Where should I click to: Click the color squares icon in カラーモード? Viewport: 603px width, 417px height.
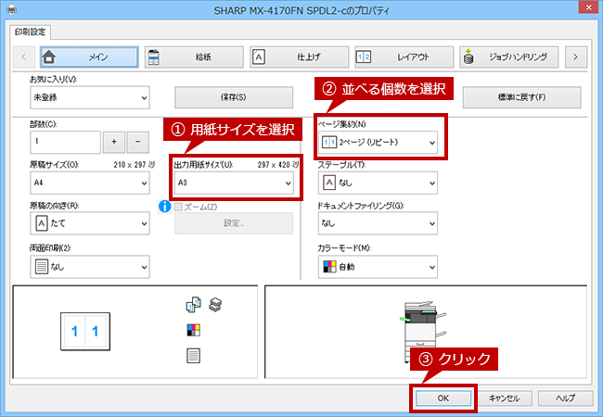tap(329, 267)
